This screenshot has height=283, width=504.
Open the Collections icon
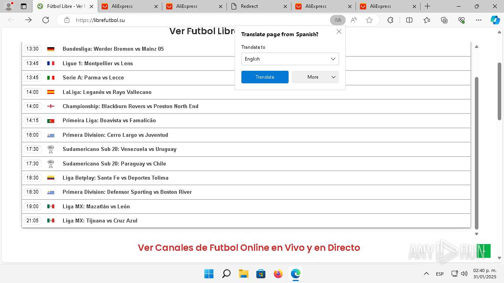point(444,20)
